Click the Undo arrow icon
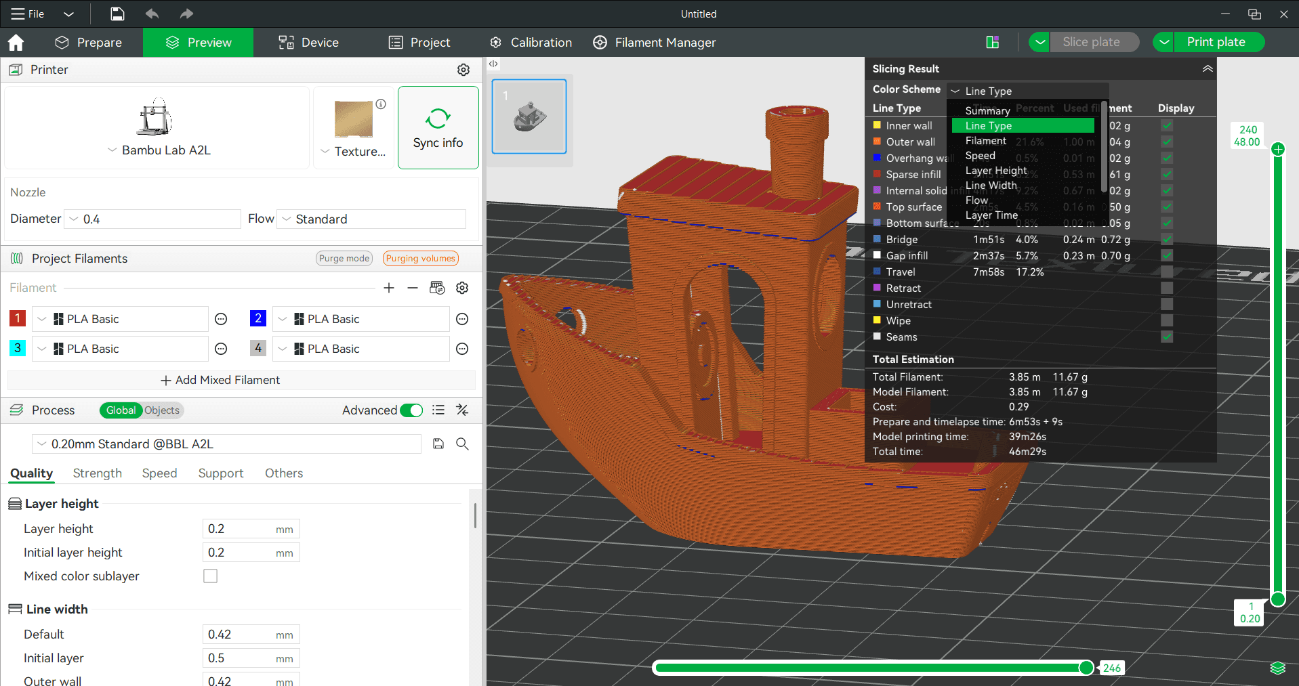Screen dimensions: 1299x686 (x=152, y=14)
